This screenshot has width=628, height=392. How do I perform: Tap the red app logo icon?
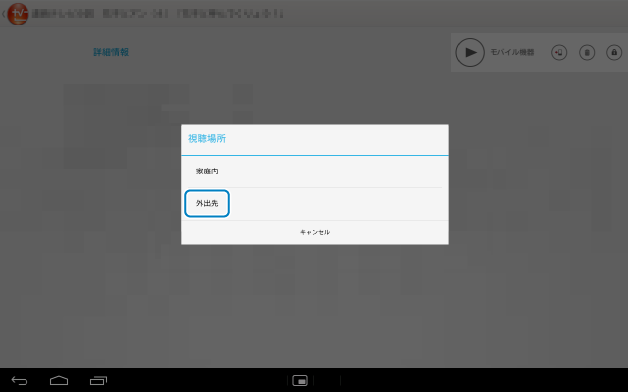18,15
